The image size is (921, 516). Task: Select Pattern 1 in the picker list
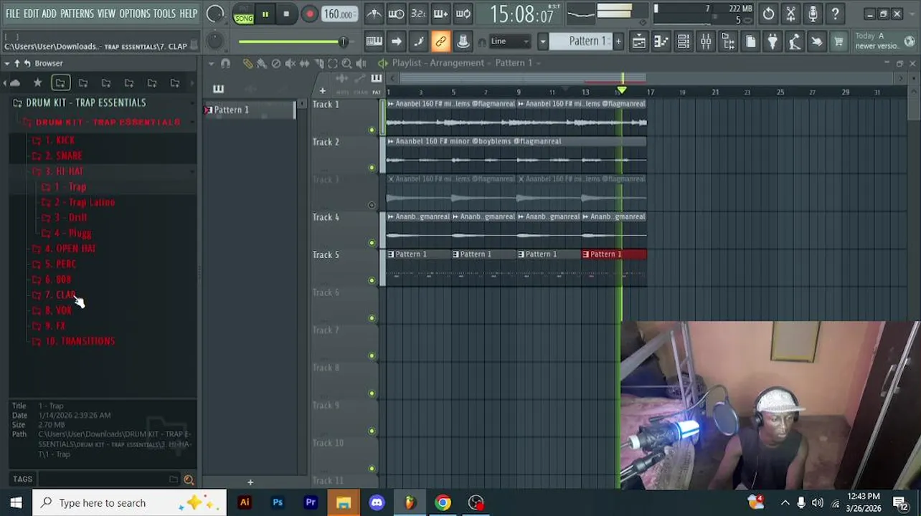tap(249, 110)
